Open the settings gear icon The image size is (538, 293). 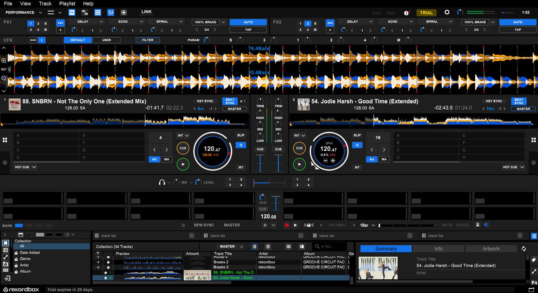[x=447, y=13]
